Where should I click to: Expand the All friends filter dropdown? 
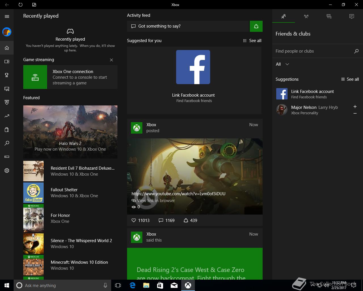click(x=282, y=64)
